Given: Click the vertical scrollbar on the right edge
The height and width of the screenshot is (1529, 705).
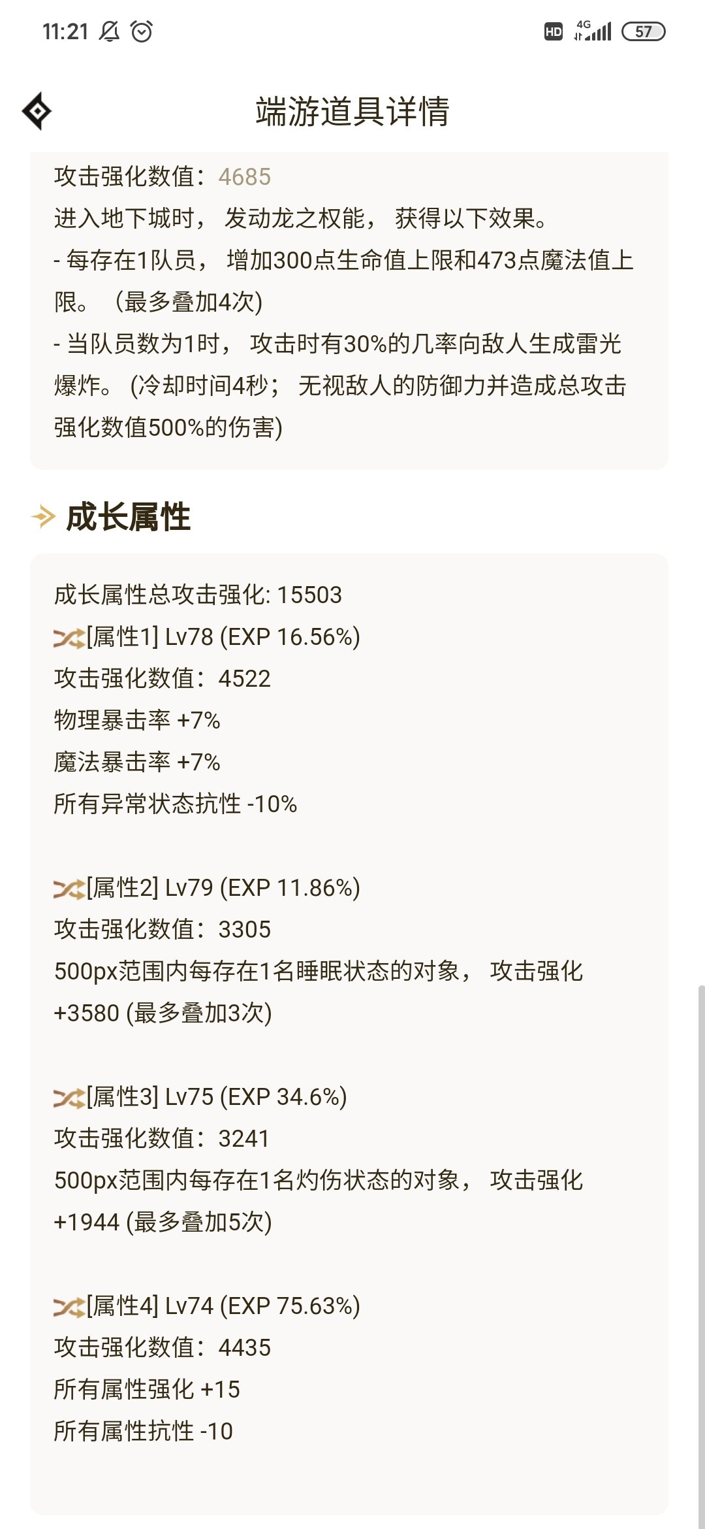Looking at the screenshot, I should coord(701,1255).
